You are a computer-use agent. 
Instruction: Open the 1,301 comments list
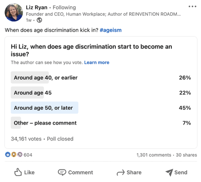[153, 155]
